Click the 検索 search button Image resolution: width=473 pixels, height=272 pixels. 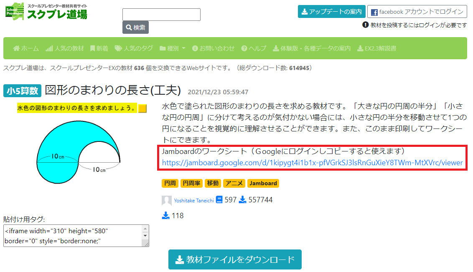click(x=135, y=28)
